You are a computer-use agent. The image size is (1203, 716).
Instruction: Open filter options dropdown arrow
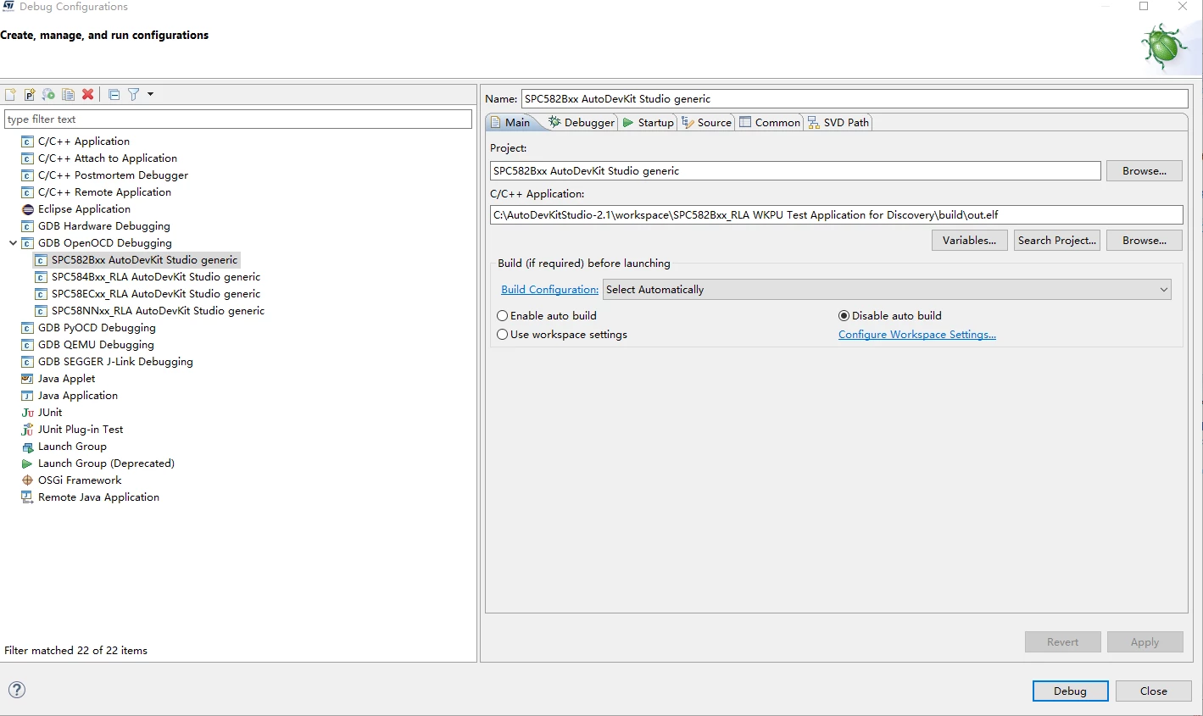(151, 94)
